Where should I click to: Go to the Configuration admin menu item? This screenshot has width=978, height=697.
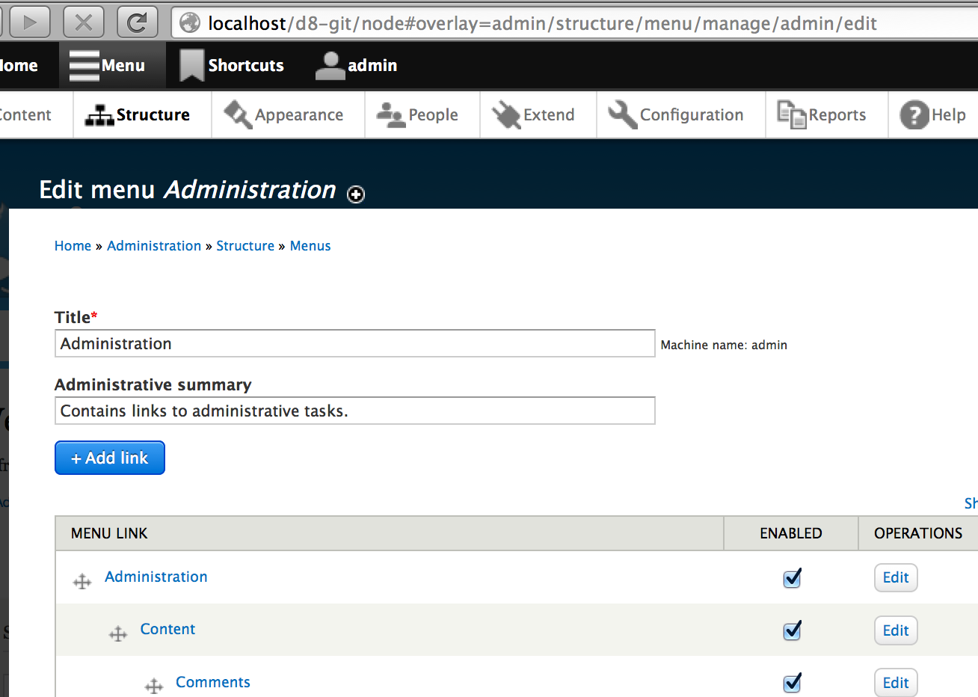pyautogui.click(x=681, y=115)
